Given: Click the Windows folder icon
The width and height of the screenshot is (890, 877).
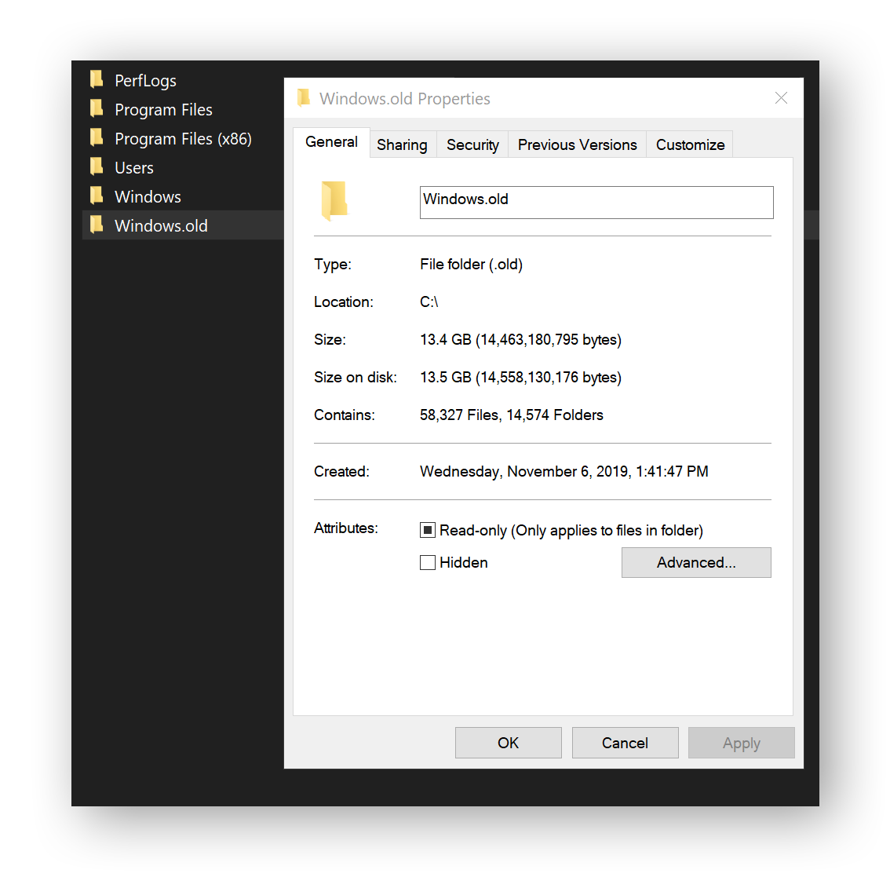Looking at the screenshot, I should pos(96,195).
